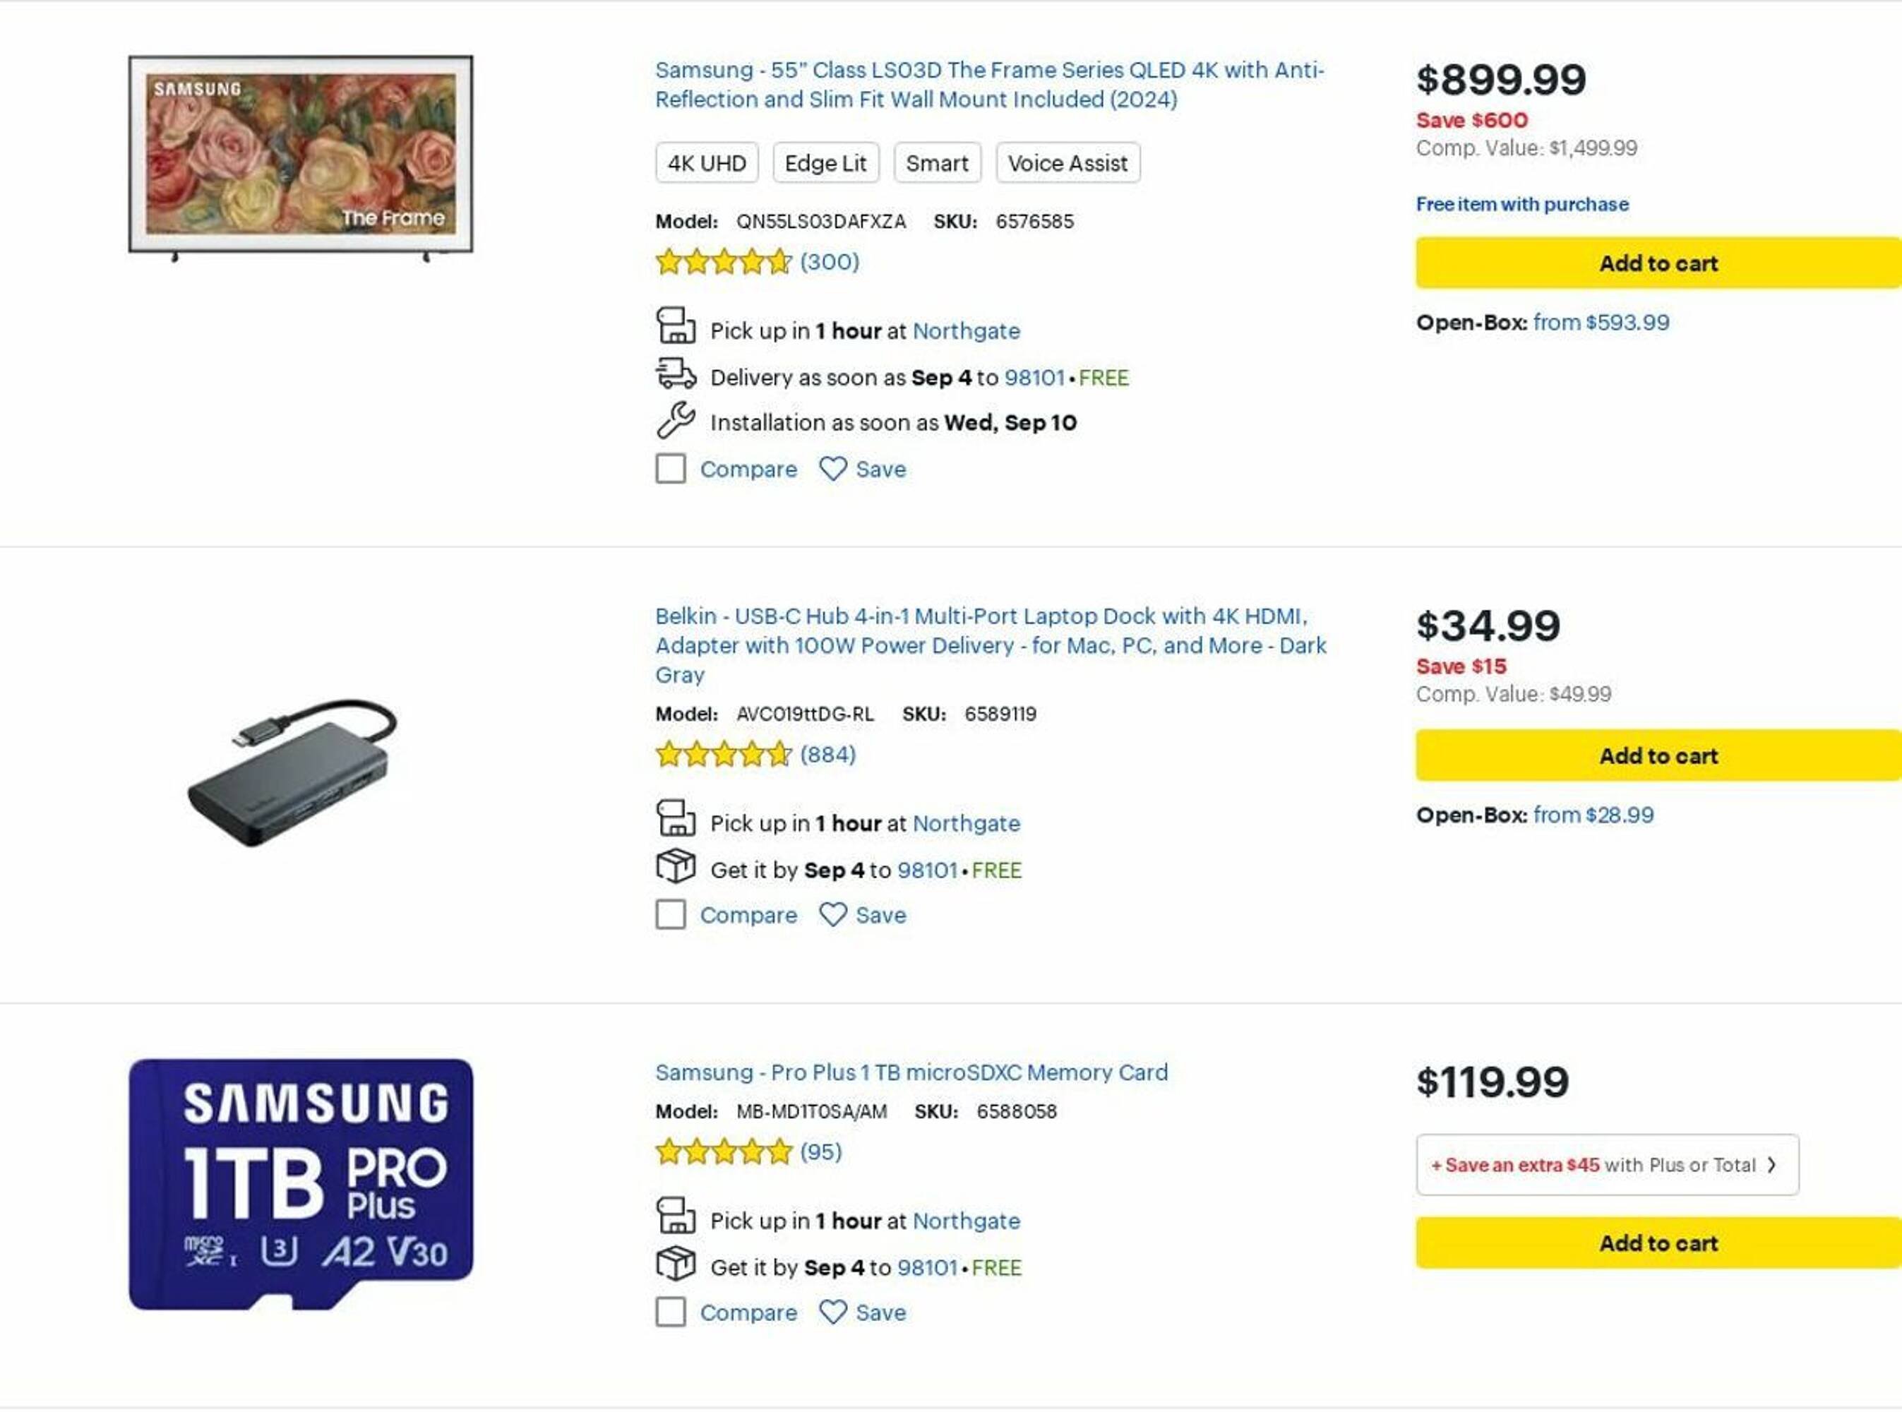The width and height of the screenshot is (1902, 1412).
Task: Click the star rating of Samsung memory card
Action: click(723, 1152)
